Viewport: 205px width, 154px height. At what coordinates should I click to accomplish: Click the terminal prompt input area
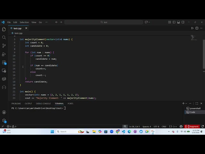[x=65, y=108]
